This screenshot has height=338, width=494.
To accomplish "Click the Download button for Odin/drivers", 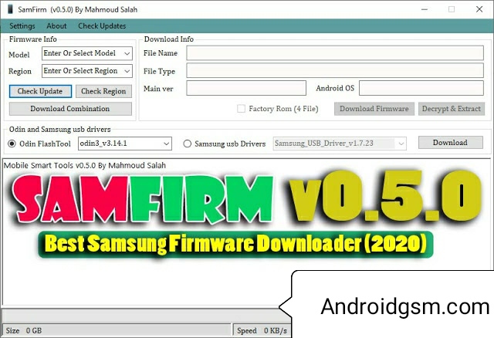I will pyautogui.click(x=451, y=143).
